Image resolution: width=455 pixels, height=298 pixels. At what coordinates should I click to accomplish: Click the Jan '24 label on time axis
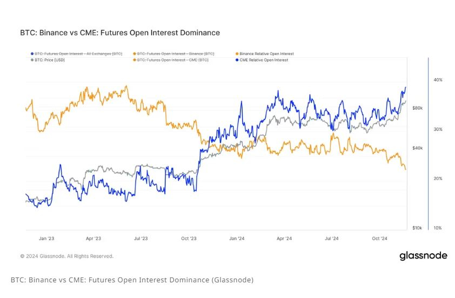(x=237, y=238)
